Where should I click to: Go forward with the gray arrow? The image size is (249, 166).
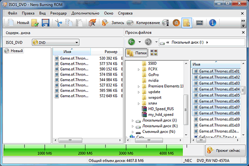coord(148,42)
